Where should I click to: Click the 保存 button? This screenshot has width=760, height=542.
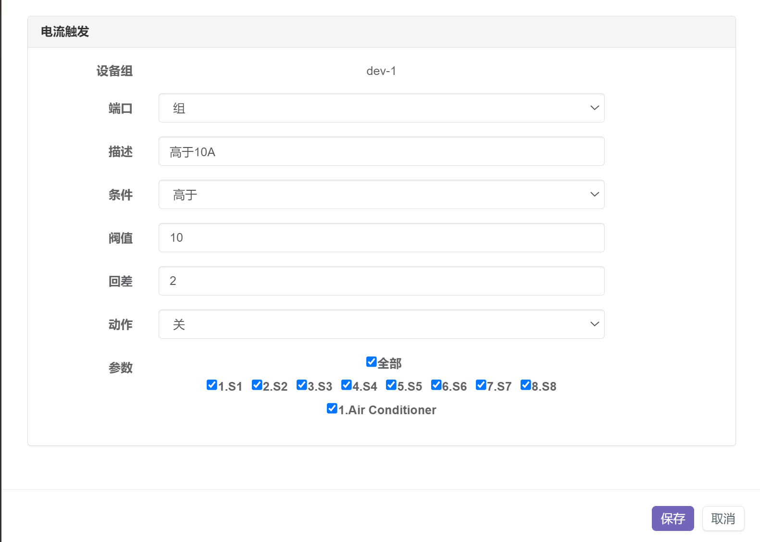coord(673,518)
